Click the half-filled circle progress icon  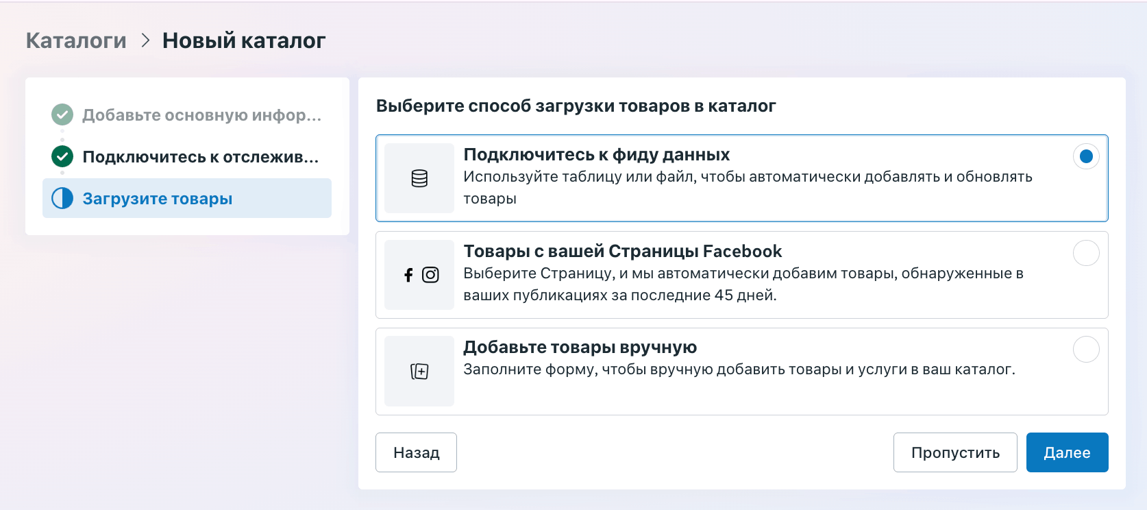click(62, 198)
